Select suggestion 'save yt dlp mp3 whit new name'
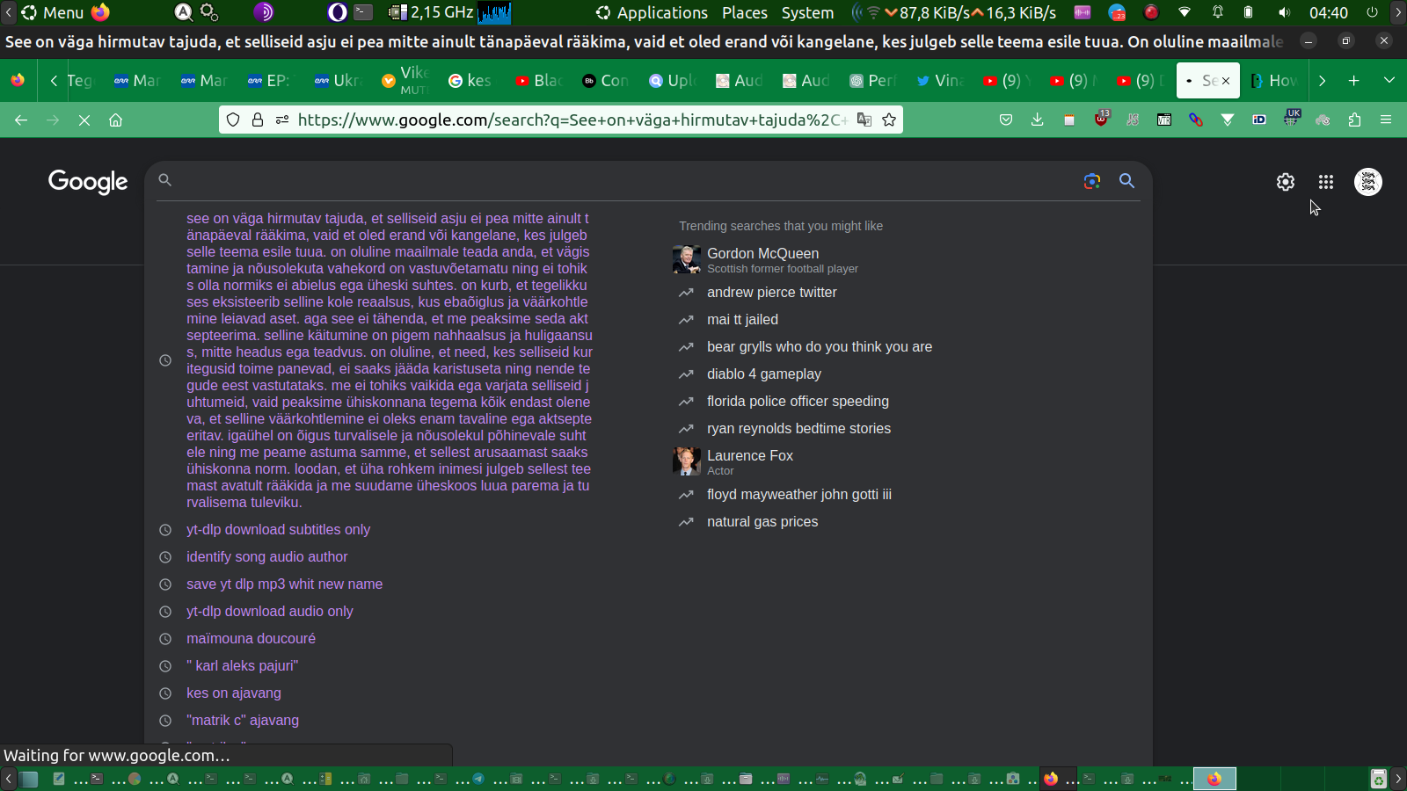 coord(284,584)
